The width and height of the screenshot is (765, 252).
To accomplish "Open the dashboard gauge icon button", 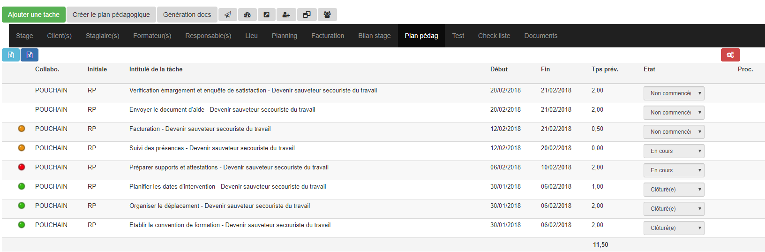I will [247, 15].
